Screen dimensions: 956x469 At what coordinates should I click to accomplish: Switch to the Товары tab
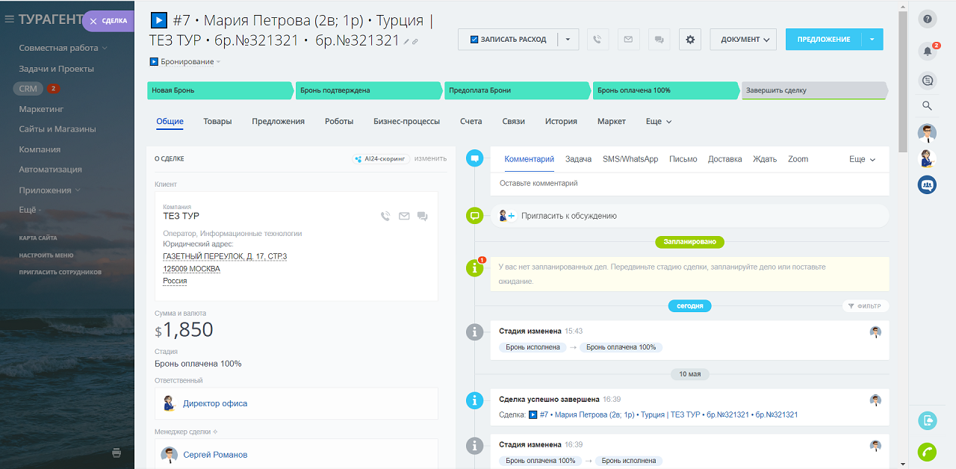point(217,122)
